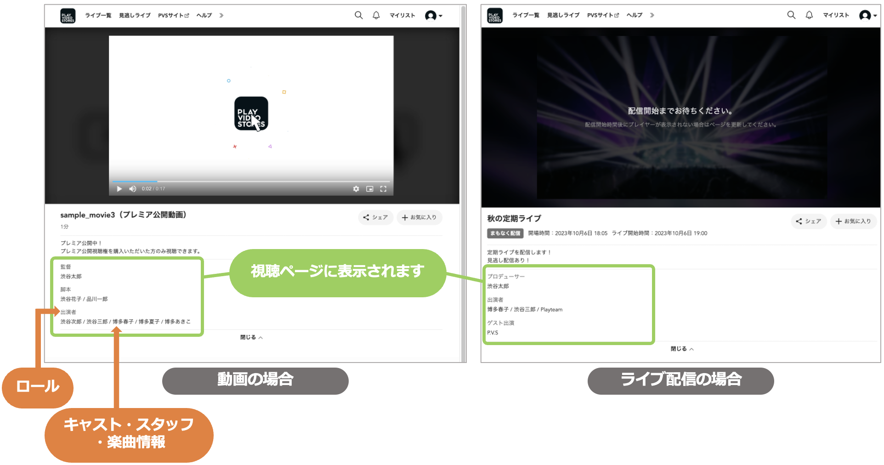The height and width of the screenshot is (465, 884).
Task: Expand more nav items chevron in left window
Action: (221, 15)
